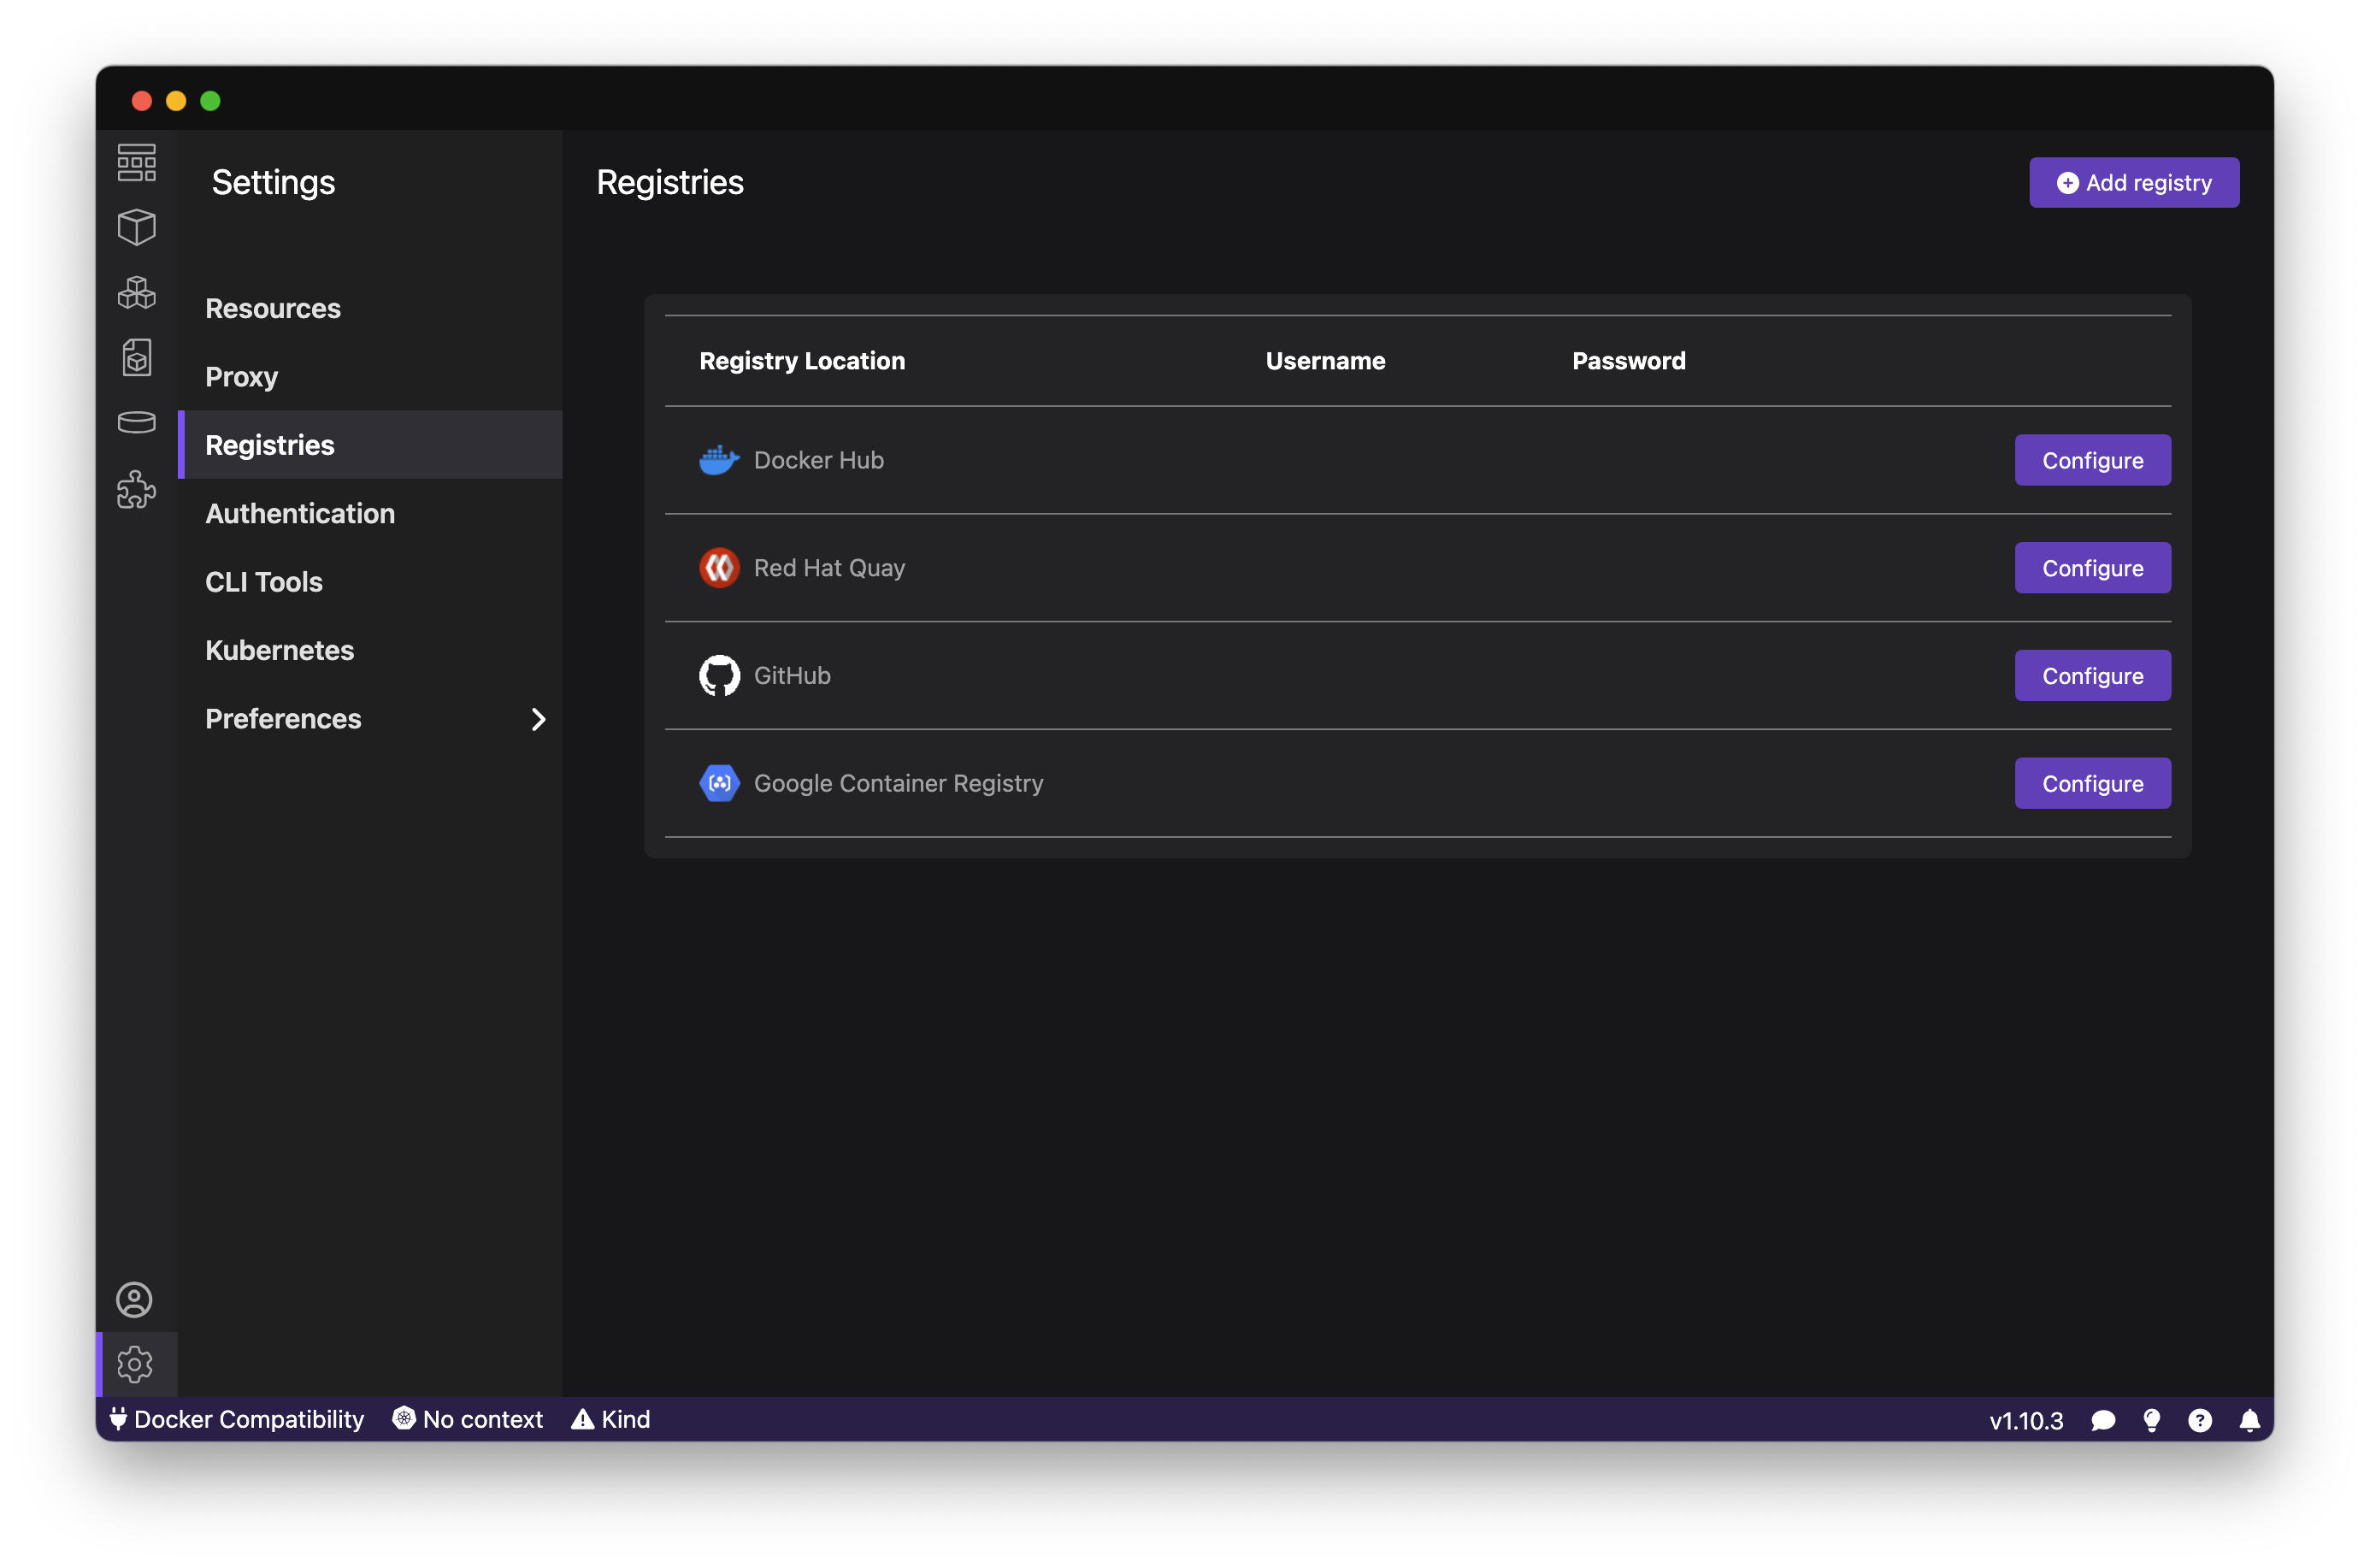Select the Authentication settings item

(x=300, y=513)
